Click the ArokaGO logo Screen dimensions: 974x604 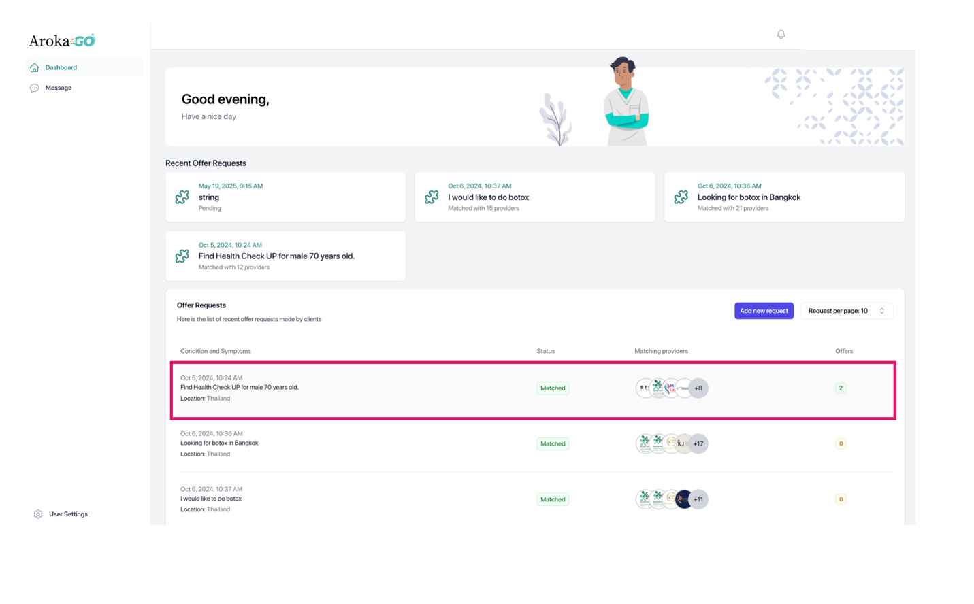coord(62,41)
